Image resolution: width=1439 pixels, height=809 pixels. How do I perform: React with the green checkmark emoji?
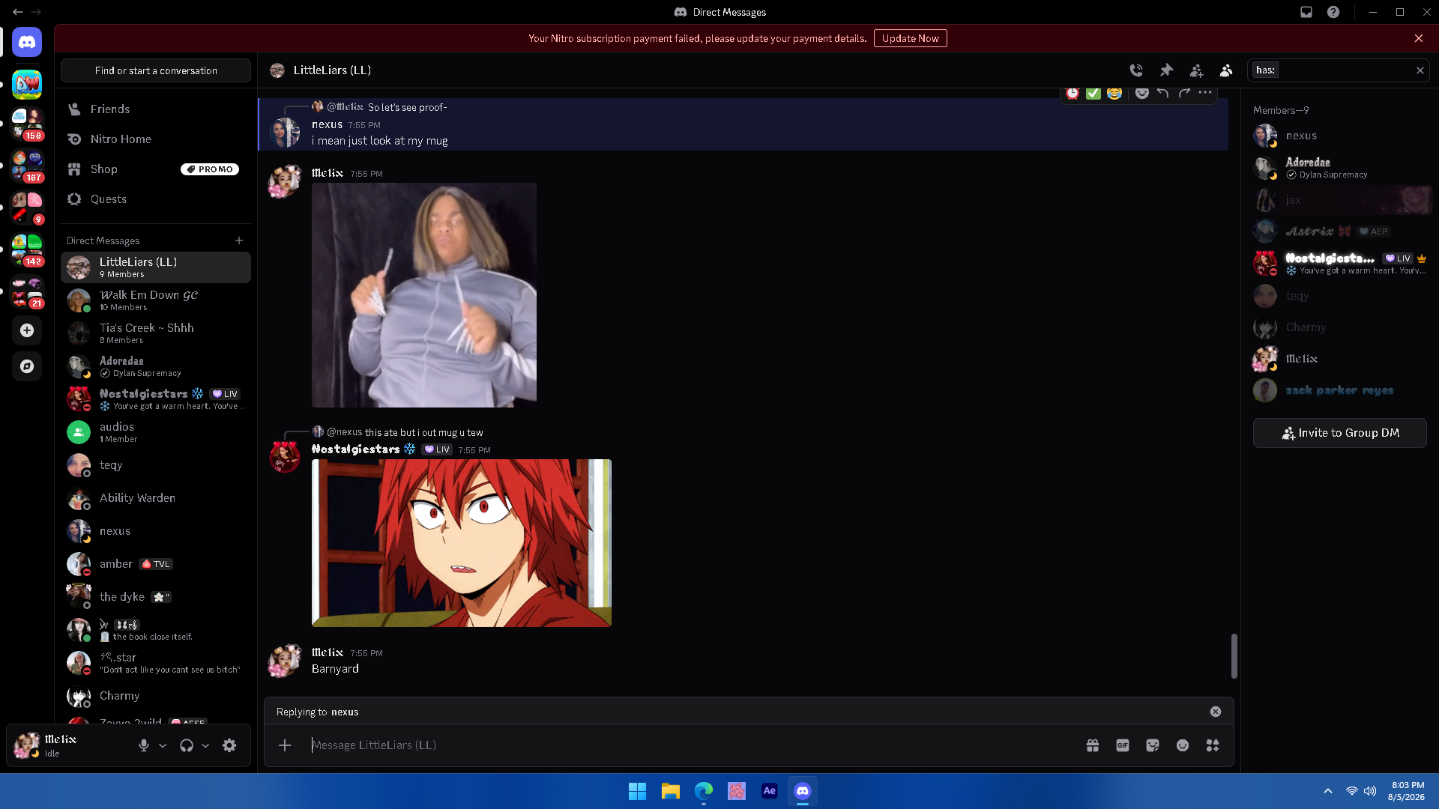click(x=1093, y=93)
